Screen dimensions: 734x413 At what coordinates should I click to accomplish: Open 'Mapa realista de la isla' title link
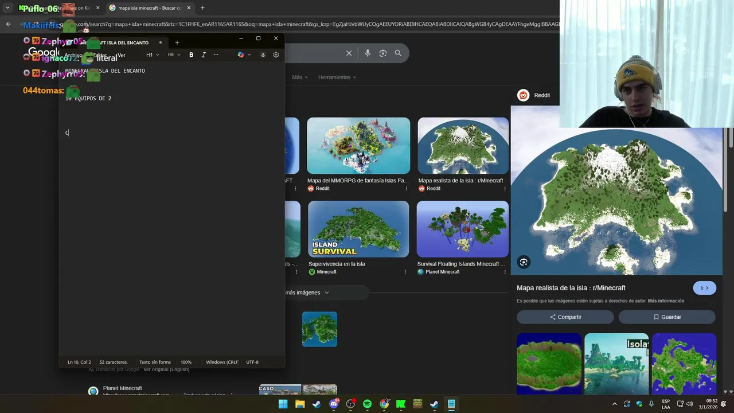point(571,288)
